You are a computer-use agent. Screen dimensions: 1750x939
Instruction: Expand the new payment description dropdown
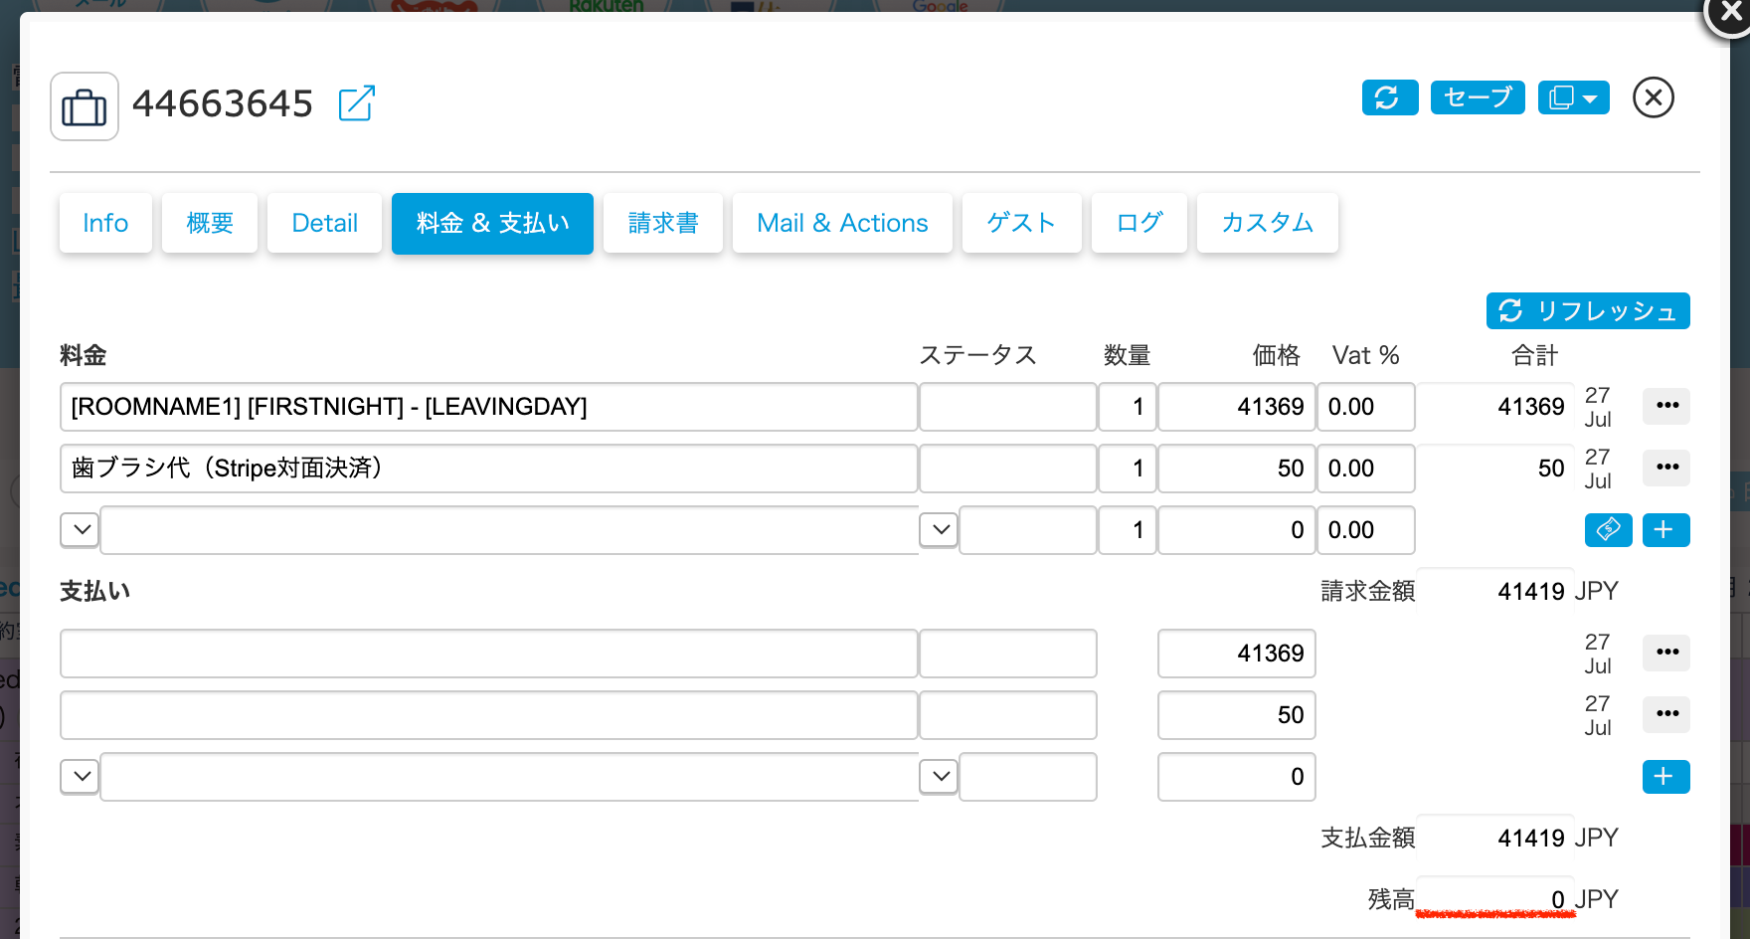[81, 777]
